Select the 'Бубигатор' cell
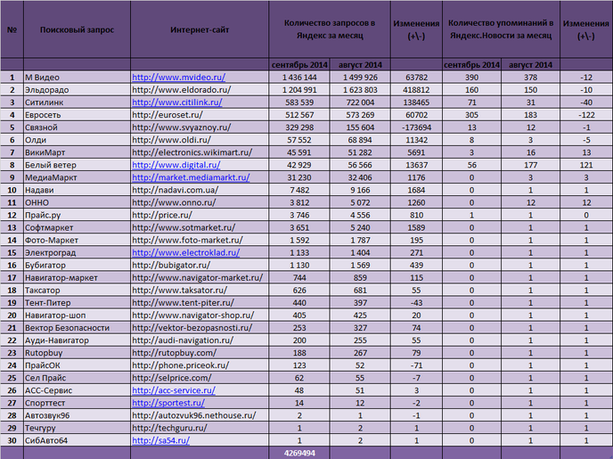This screenshot has width=613, height=459. click(77, 265)
